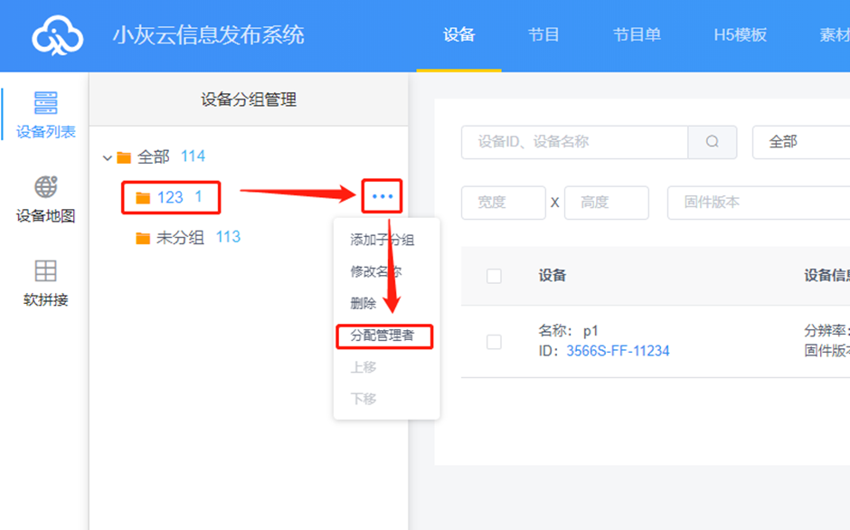Open device ID link 3566S-FF-11234
The image size is (850, 530).
click(x=618, y=351)
